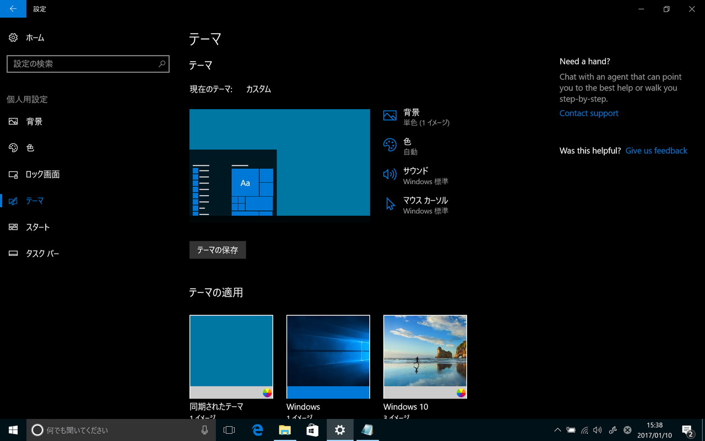Open the Contact support link
Image resolution: width=705 pixels, height=441 pixels.
coord(589,113)
